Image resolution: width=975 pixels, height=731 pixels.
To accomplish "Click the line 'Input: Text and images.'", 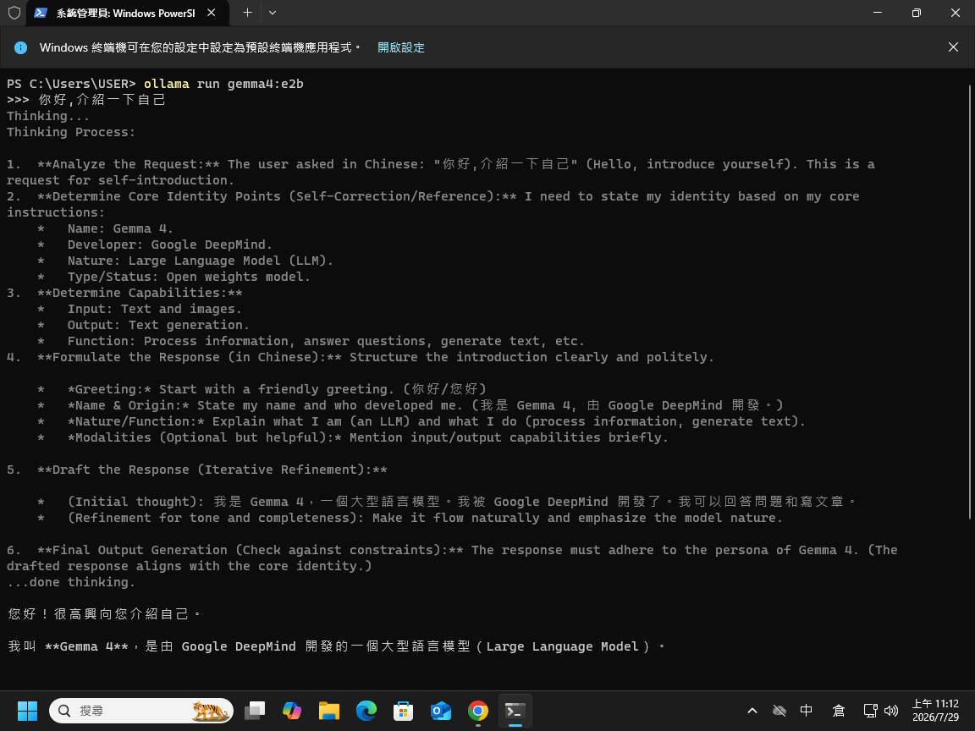I will (155, 309).
